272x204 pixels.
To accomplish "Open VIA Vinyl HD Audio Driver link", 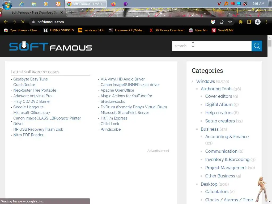I will (x=123, y=79).
